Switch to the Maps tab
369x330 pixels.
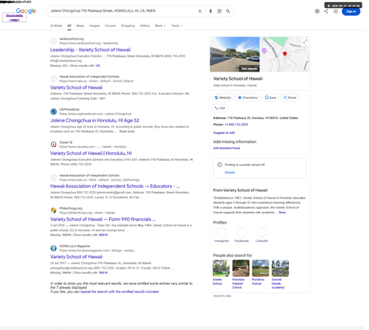coord(80,26)
